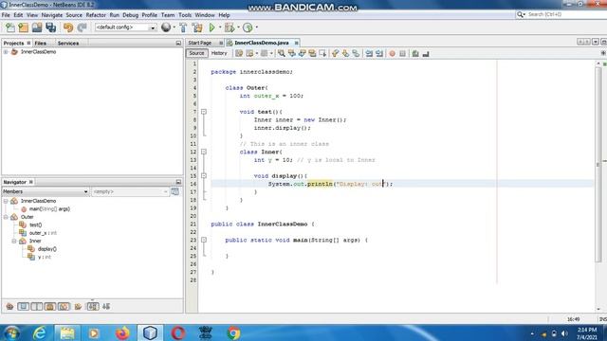The height and width of the screenshot is (341, 607).
Task: Click the globe browser icon in toolbar
Action: pos(166,27)
